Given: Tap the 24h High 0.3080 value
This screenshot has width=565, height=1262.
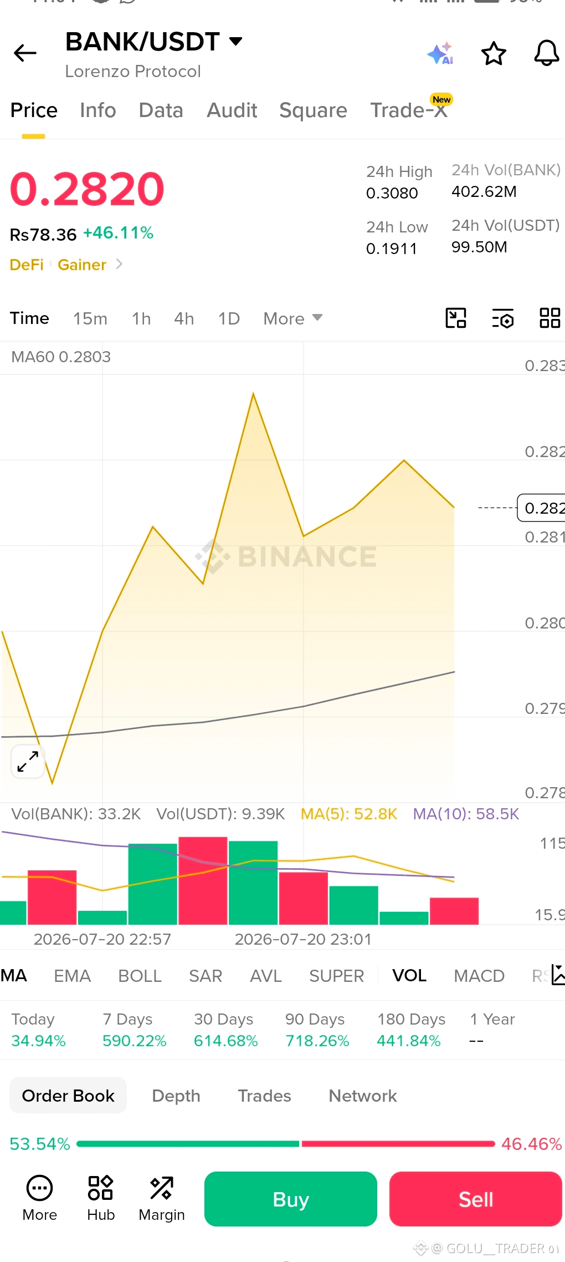Looking at the screenshot, I should pyautogui.click(x=392, y=193).
